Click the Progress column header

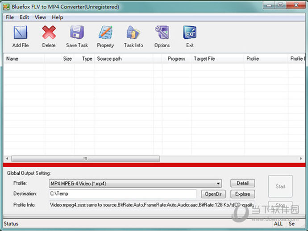pyautogui.click(x=176, y=59)
